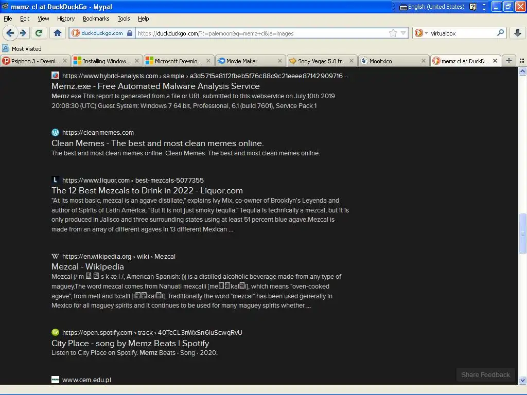Click the cleanmemes.com result URL
Screen dimensions: 527x395
point(98,133)
